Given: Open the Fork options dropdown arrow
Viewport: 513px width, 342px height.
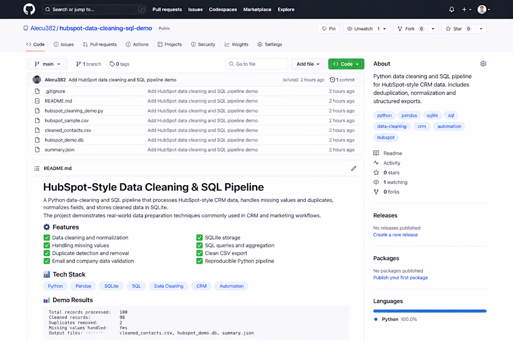Looking at the screenshot, I should [x=433, y=29].
